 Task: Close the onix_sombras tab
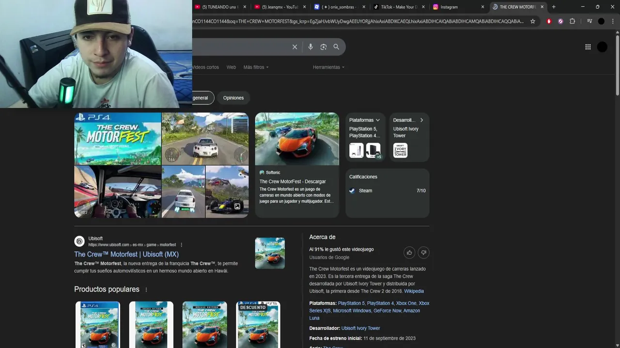pyautogui.click(x=364, y=7)
